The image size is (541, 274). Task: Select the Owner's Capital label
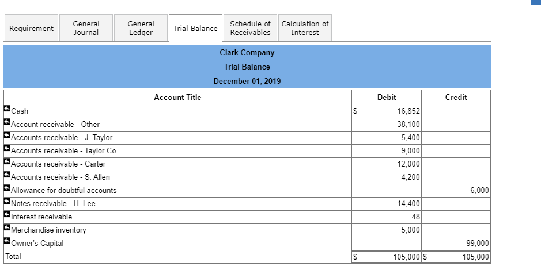[37, 243]
